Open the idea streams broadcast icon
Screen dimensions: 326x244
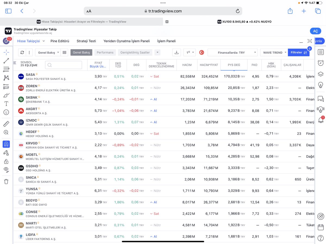pos(321,109)
